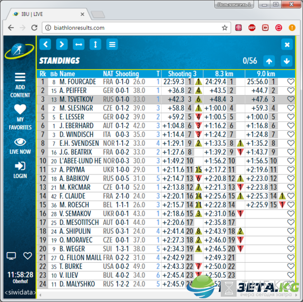303x302 pixels.
Task: Click the previous panel left-arrow button
Action: click(45, 44)
